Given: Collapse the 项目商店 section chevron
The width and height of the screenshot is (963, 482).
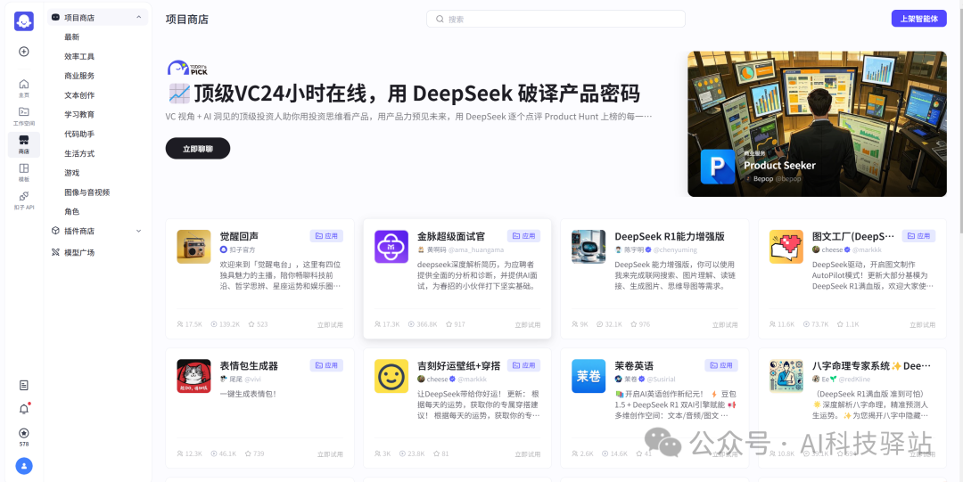Looking at the screenshot, I should (x=139, y=17).
